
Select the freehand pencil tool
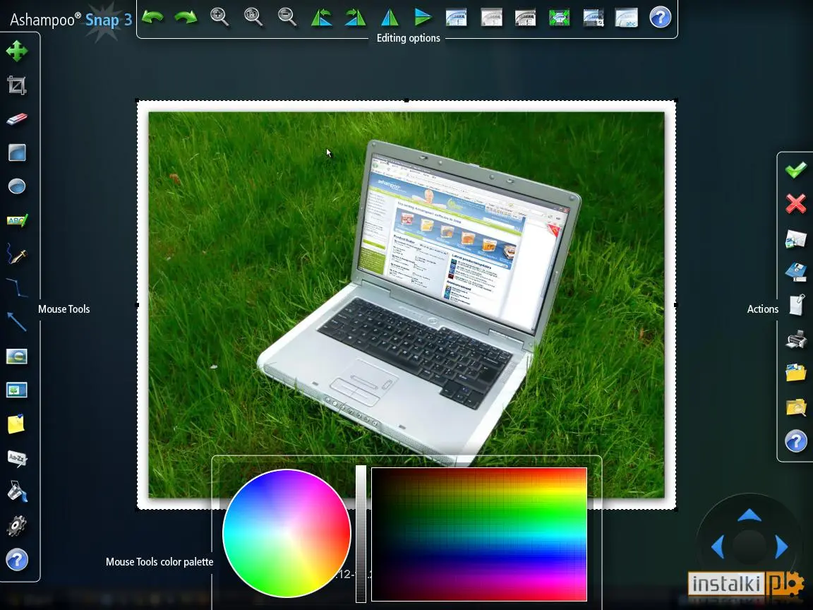point(17,254)
